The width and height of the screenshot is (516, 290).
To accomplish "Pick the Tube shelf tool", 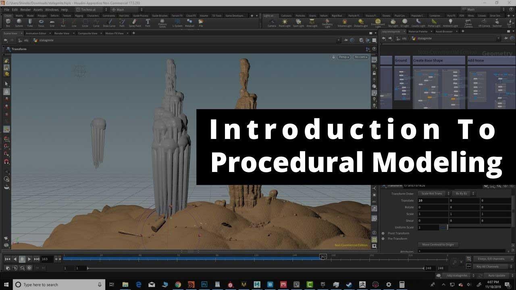I will click(30, 23).
